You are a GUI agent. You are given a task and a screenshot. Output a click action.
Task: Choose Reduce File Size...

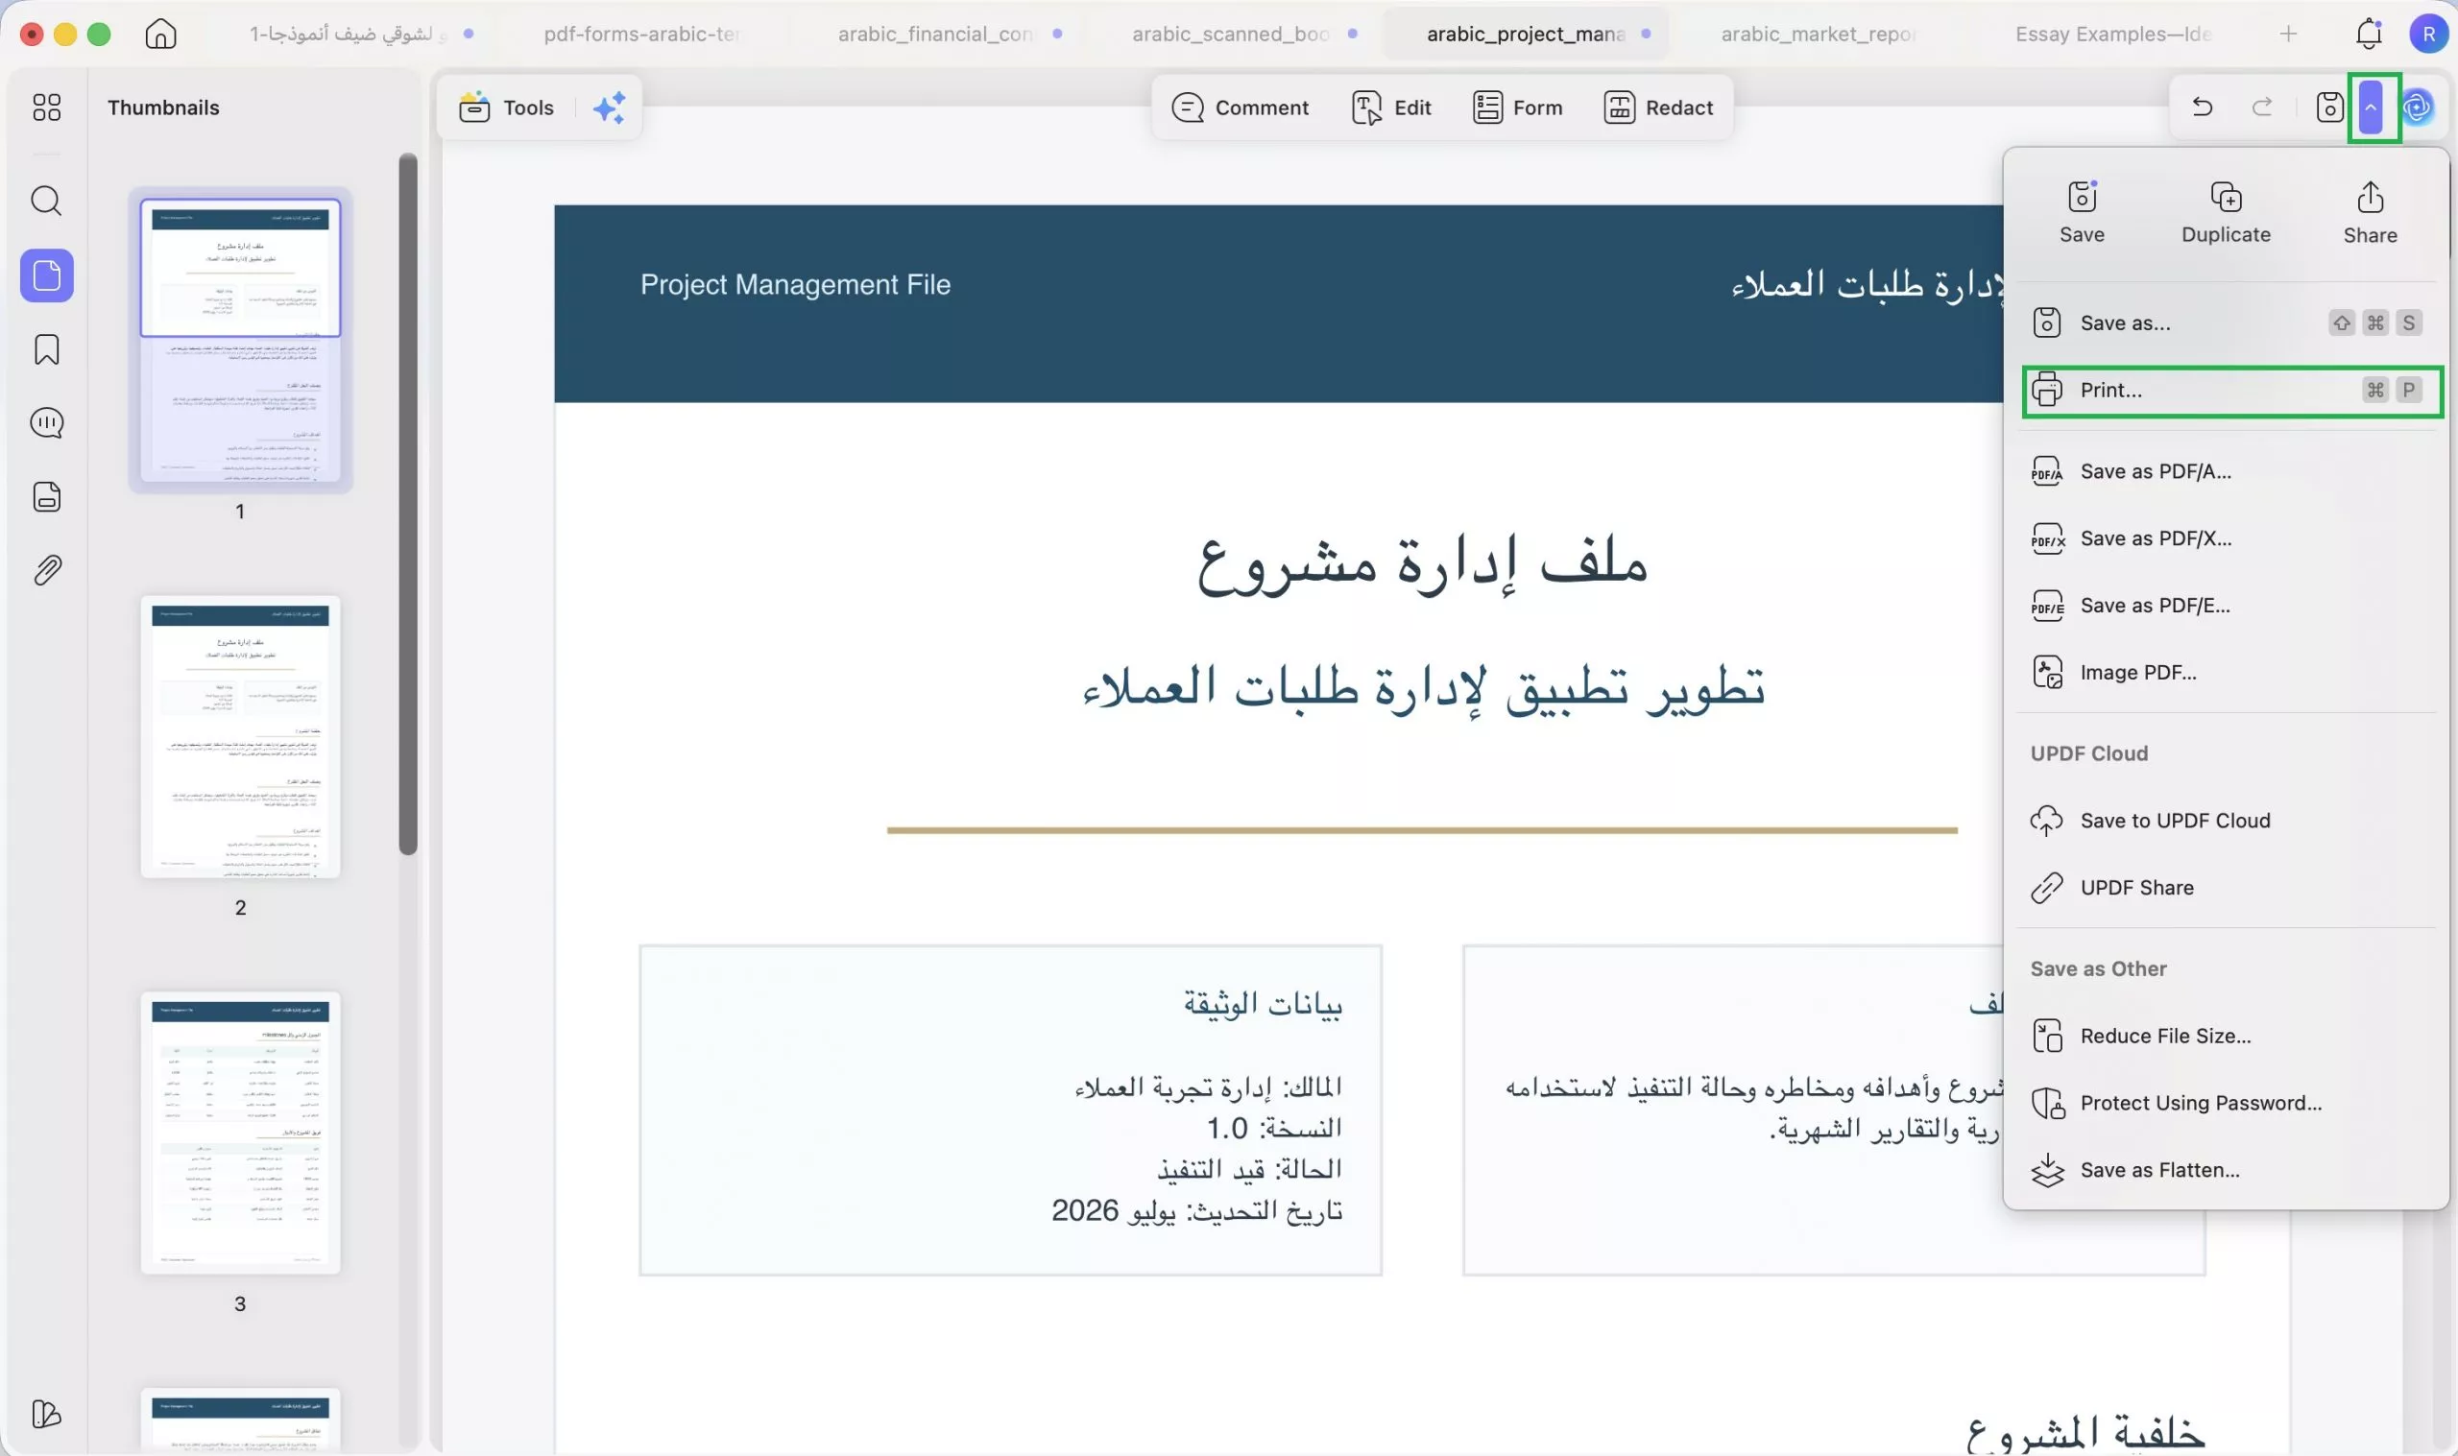[x=2227, y=1036]
